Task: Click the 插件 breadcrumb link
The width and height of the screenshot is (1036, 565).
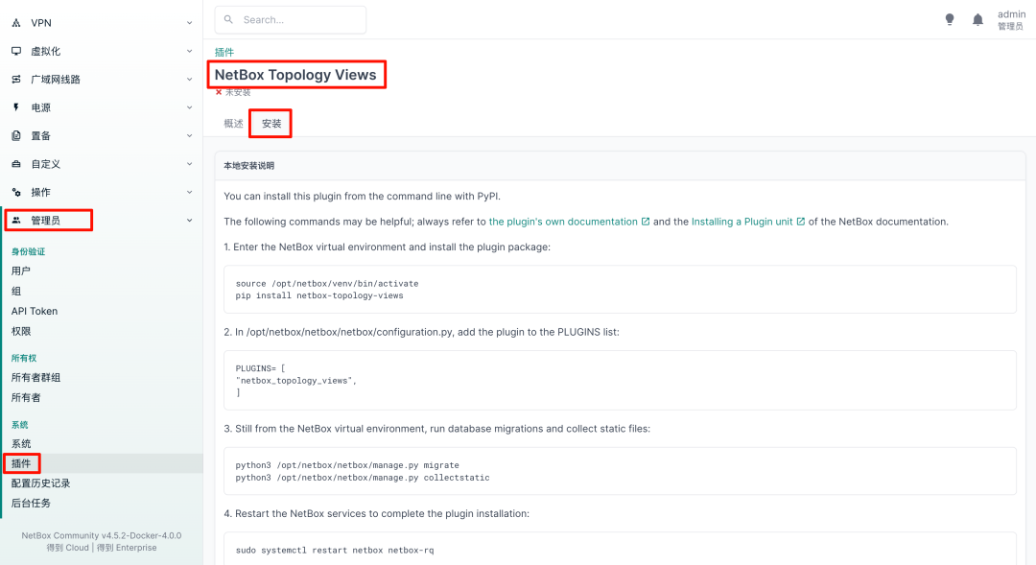Action: (224, 52)
